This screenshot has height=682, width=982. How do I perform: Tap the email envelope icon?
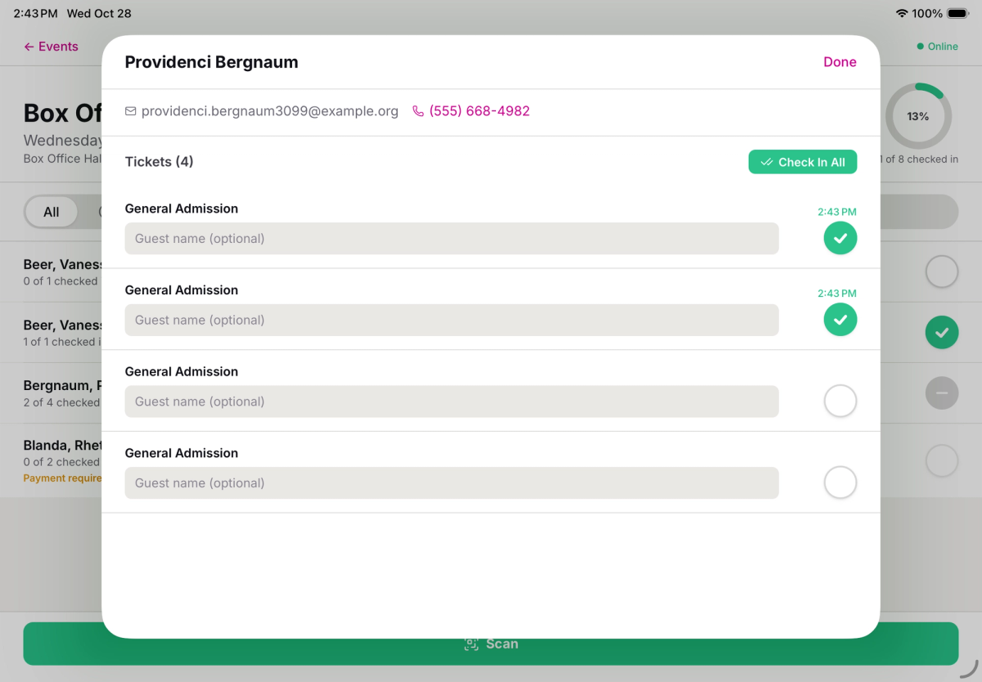coord(130,111)
